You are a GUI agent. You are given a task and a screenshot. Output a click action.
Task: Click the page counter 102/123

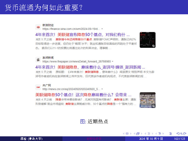click(x=180, y=139)
